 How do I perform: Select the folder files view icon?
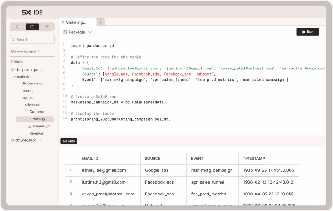pos(32,27)
